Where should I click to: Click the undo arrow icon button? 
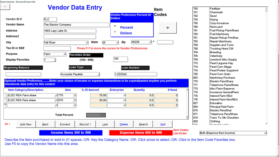point(5,7)
